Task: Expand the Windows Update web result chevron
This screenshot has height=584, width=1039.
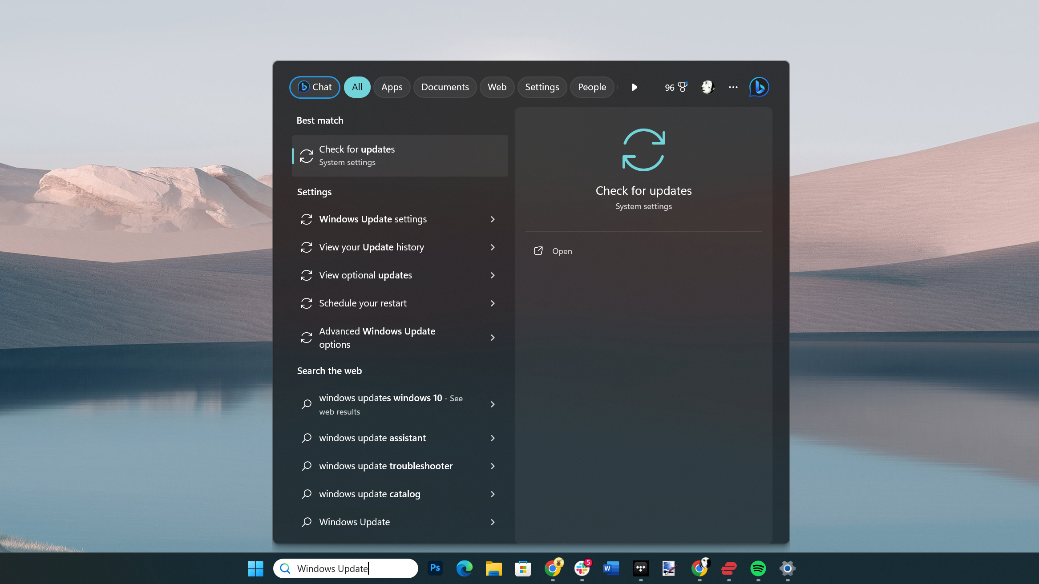Action: click(x=493, y=522)
